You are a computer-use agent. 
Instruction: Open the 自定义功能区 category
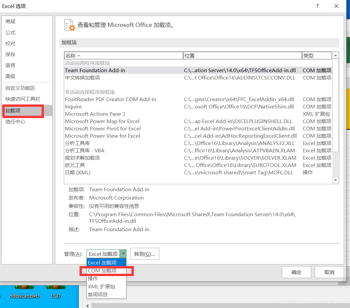point(27,88)
